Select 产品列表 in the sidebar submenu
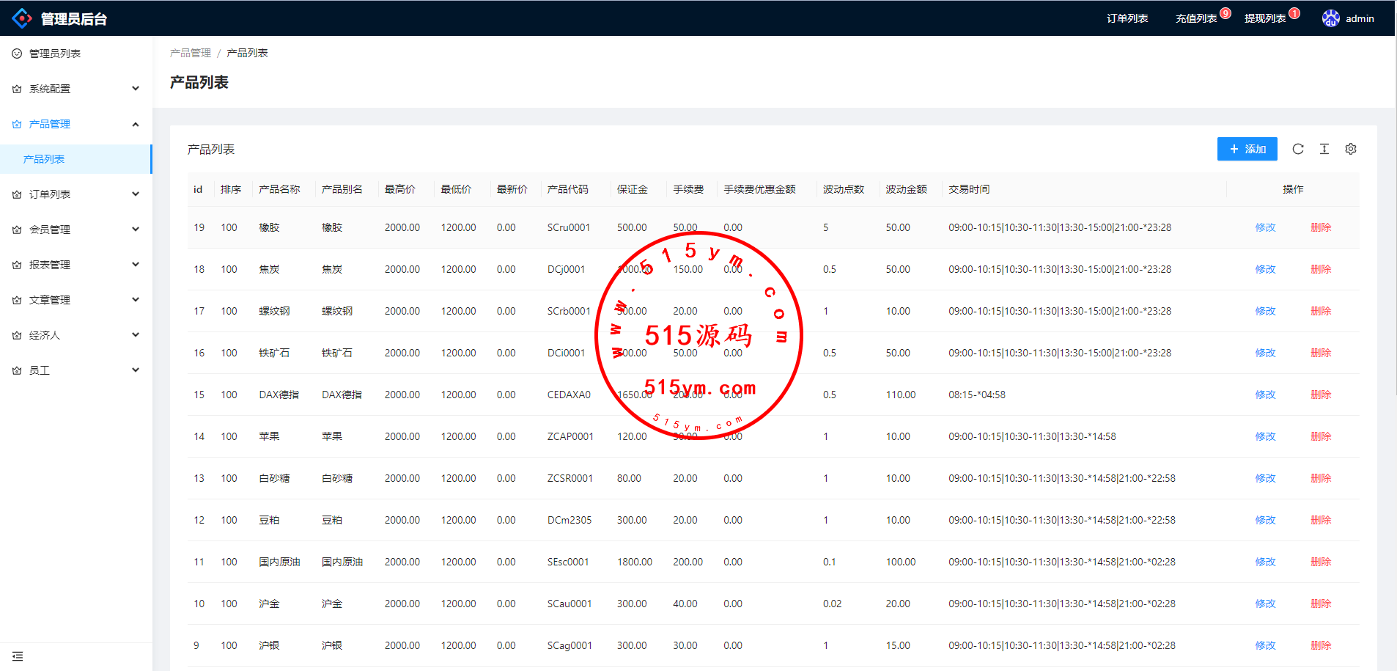This screenshot has height=671, width=1397. tap(44, 159)
